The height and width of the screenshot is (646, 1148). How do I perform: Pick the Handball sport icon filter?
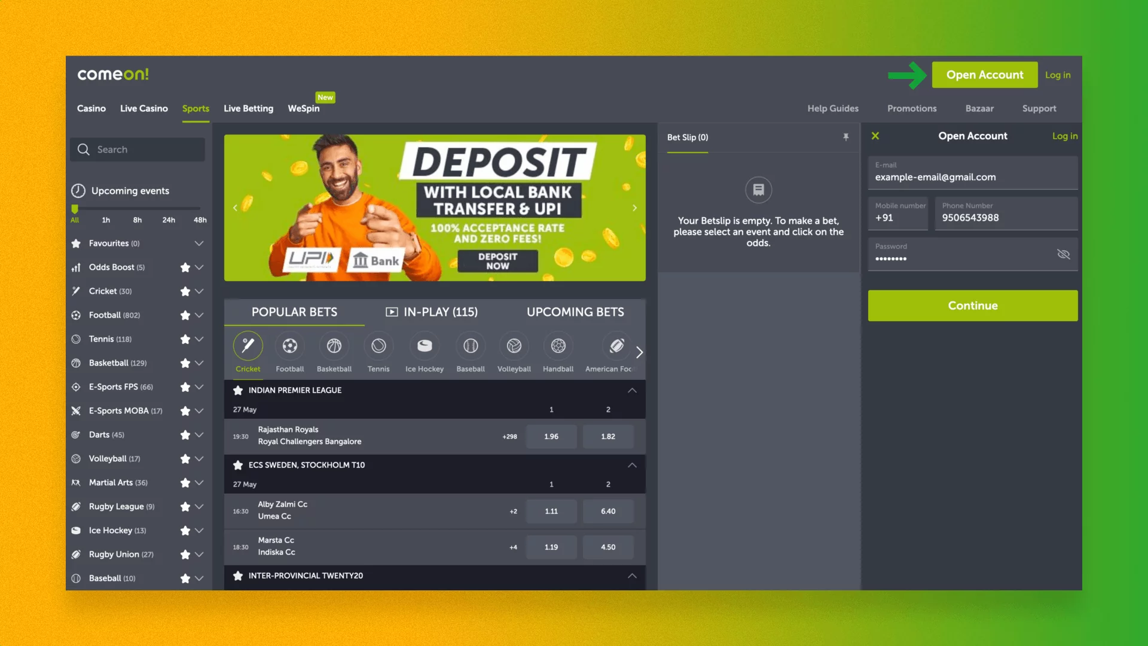click(x=558, y=346)
